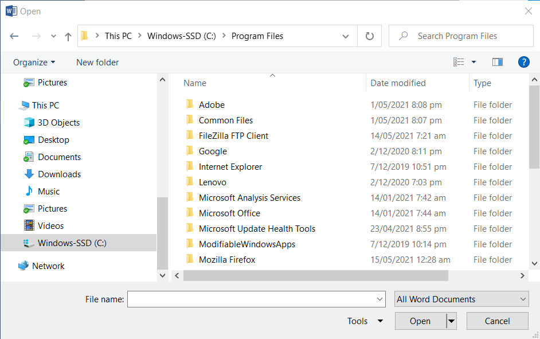Expand the address bar history dropdown
Image resolution: width=540 pixels, height=339 pixels.
346,36
